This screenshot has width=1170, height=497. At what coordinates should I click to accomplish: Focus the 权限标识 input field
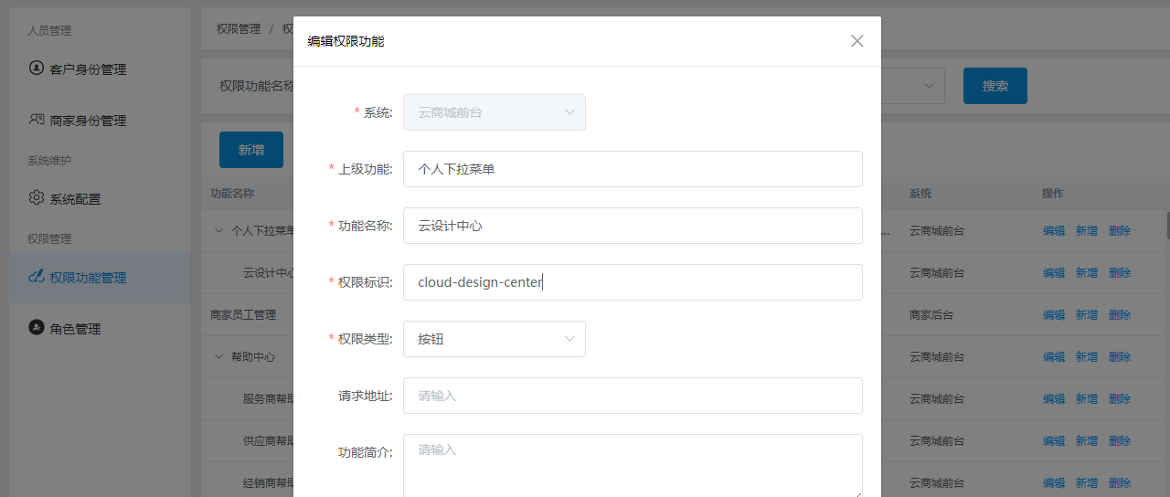pos(633,282)
